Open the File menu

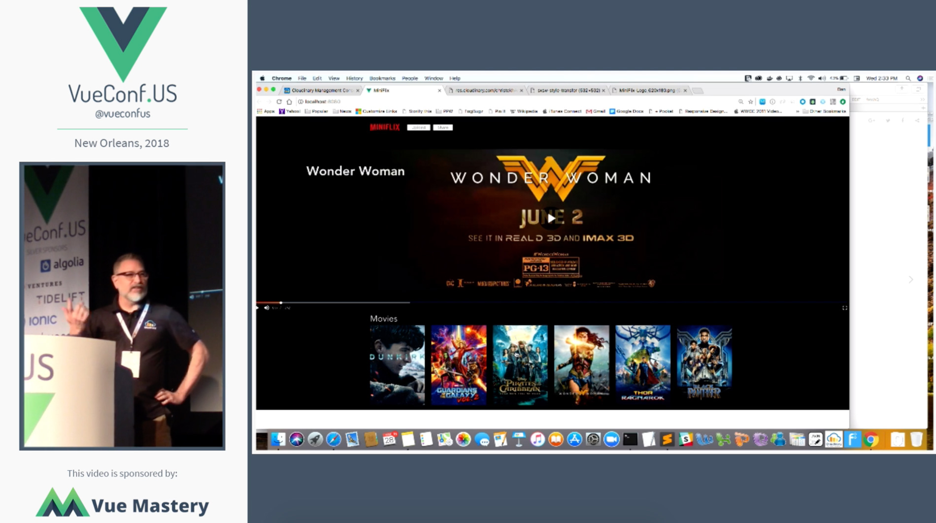(302, 78)
